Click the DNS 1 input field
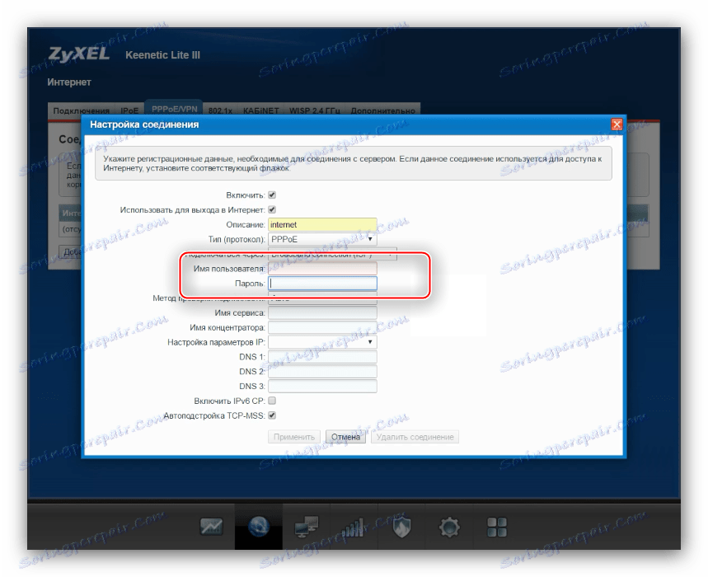The image size is (708, 577). [x=322, y=357]
